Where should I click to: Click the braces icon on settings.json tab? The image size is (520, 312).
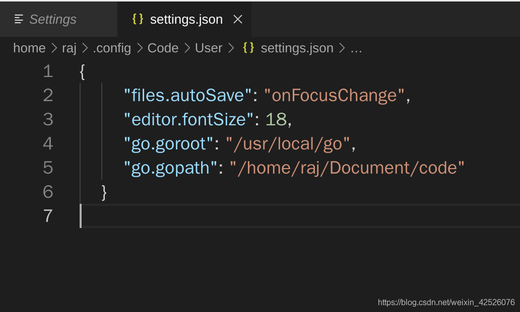click(x=138, y=19)
